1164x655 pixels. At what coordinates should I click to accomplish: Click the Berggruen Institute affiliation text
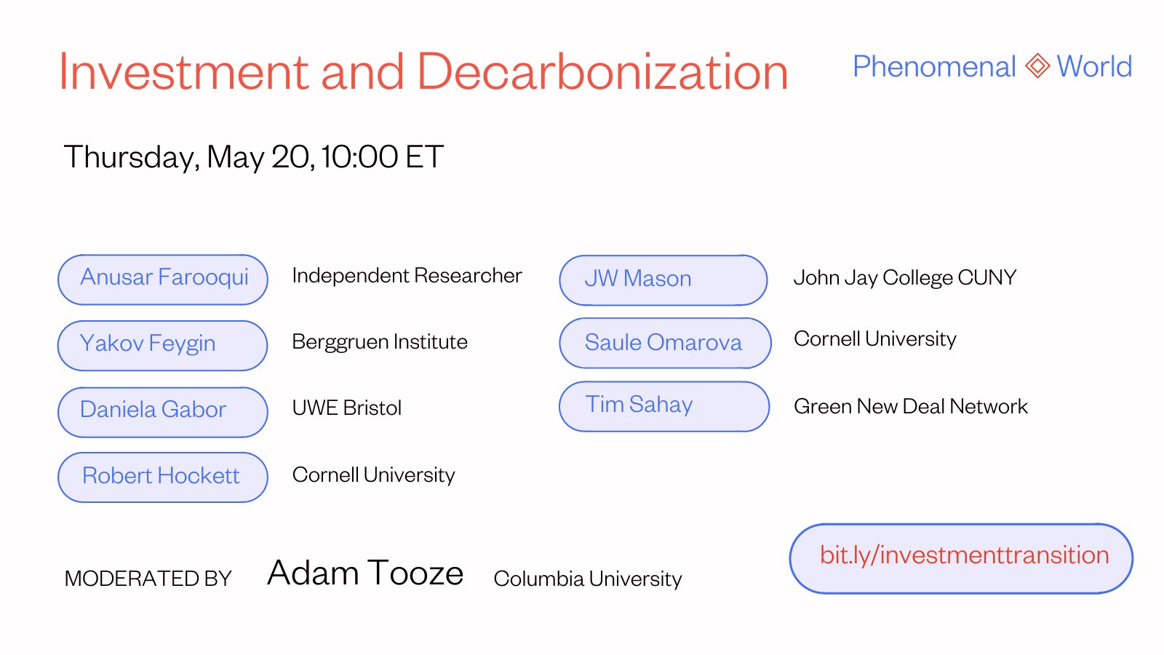point(380,342)
